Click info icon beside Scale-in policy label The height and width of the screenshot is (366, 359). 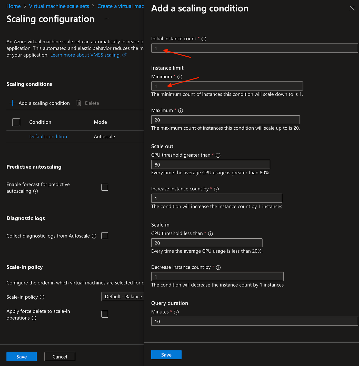click(42, 297)
